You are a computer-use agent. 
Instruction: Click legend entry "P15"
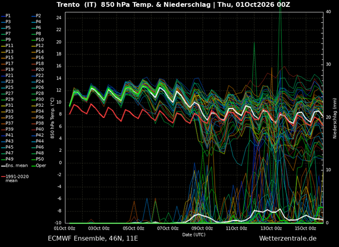(7, 58)
